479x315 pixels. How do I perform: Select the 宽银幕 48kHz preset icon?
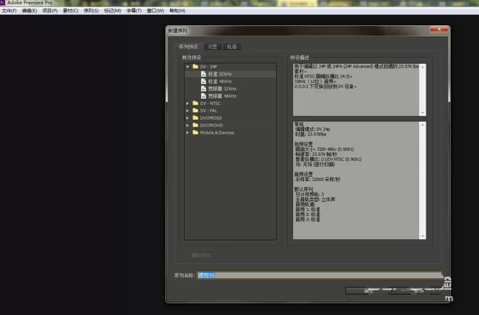pos(204,96)
